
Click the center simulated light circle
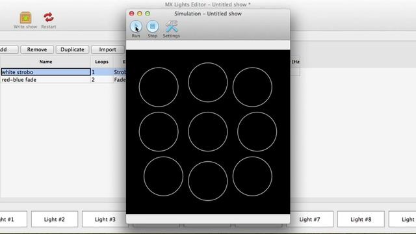point(208,131)
